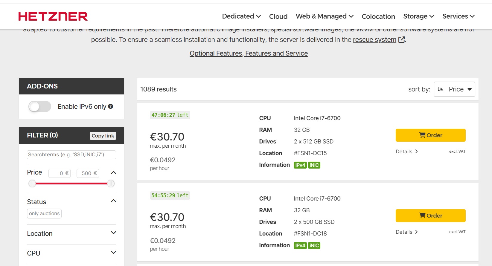Toggle the only auctions status filter
Image resolution: width=492 pixels, height=266 pixels.
click(x=44, y=213)
